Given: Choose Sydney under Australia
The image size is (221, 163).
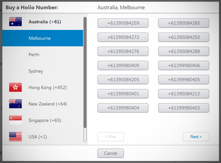Looking at the screenshot, I should [x=43, y=71].
